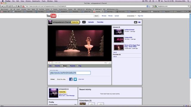Bookmark this page with the star icon
This screenshot has width=191, height=107.
[149, 6]
